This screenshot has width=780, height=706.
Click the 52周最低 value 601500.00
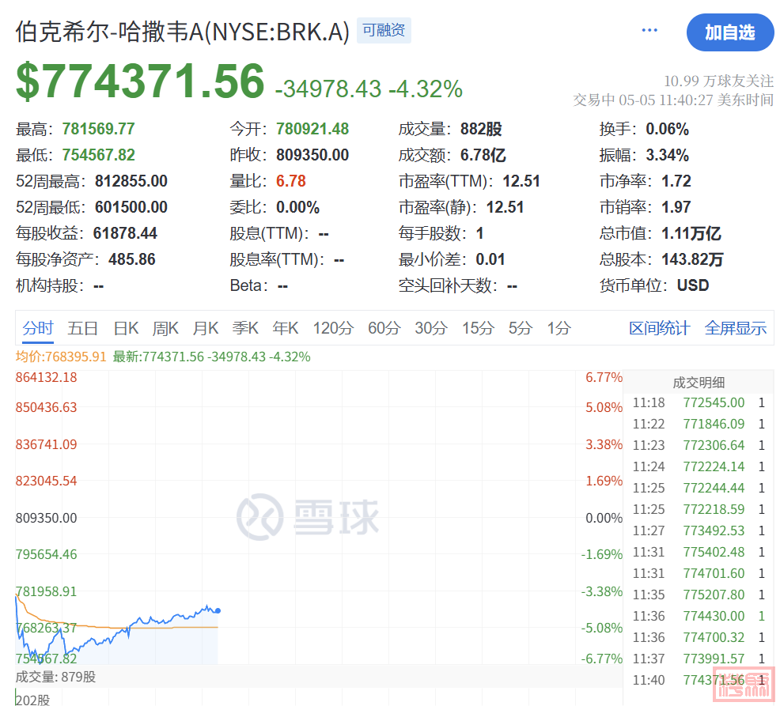point(131,207)
